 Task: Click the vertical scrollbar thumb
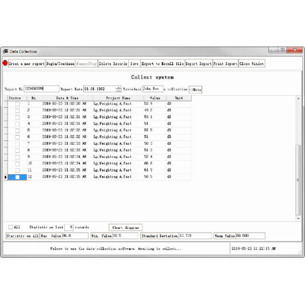(x=298, y=180)
